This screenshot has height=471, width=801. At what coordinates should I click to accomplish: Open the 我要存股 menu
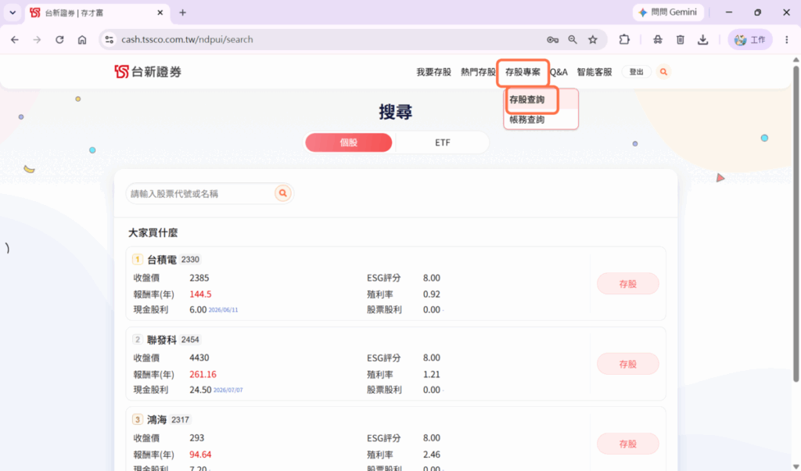[x=433, y=72]
